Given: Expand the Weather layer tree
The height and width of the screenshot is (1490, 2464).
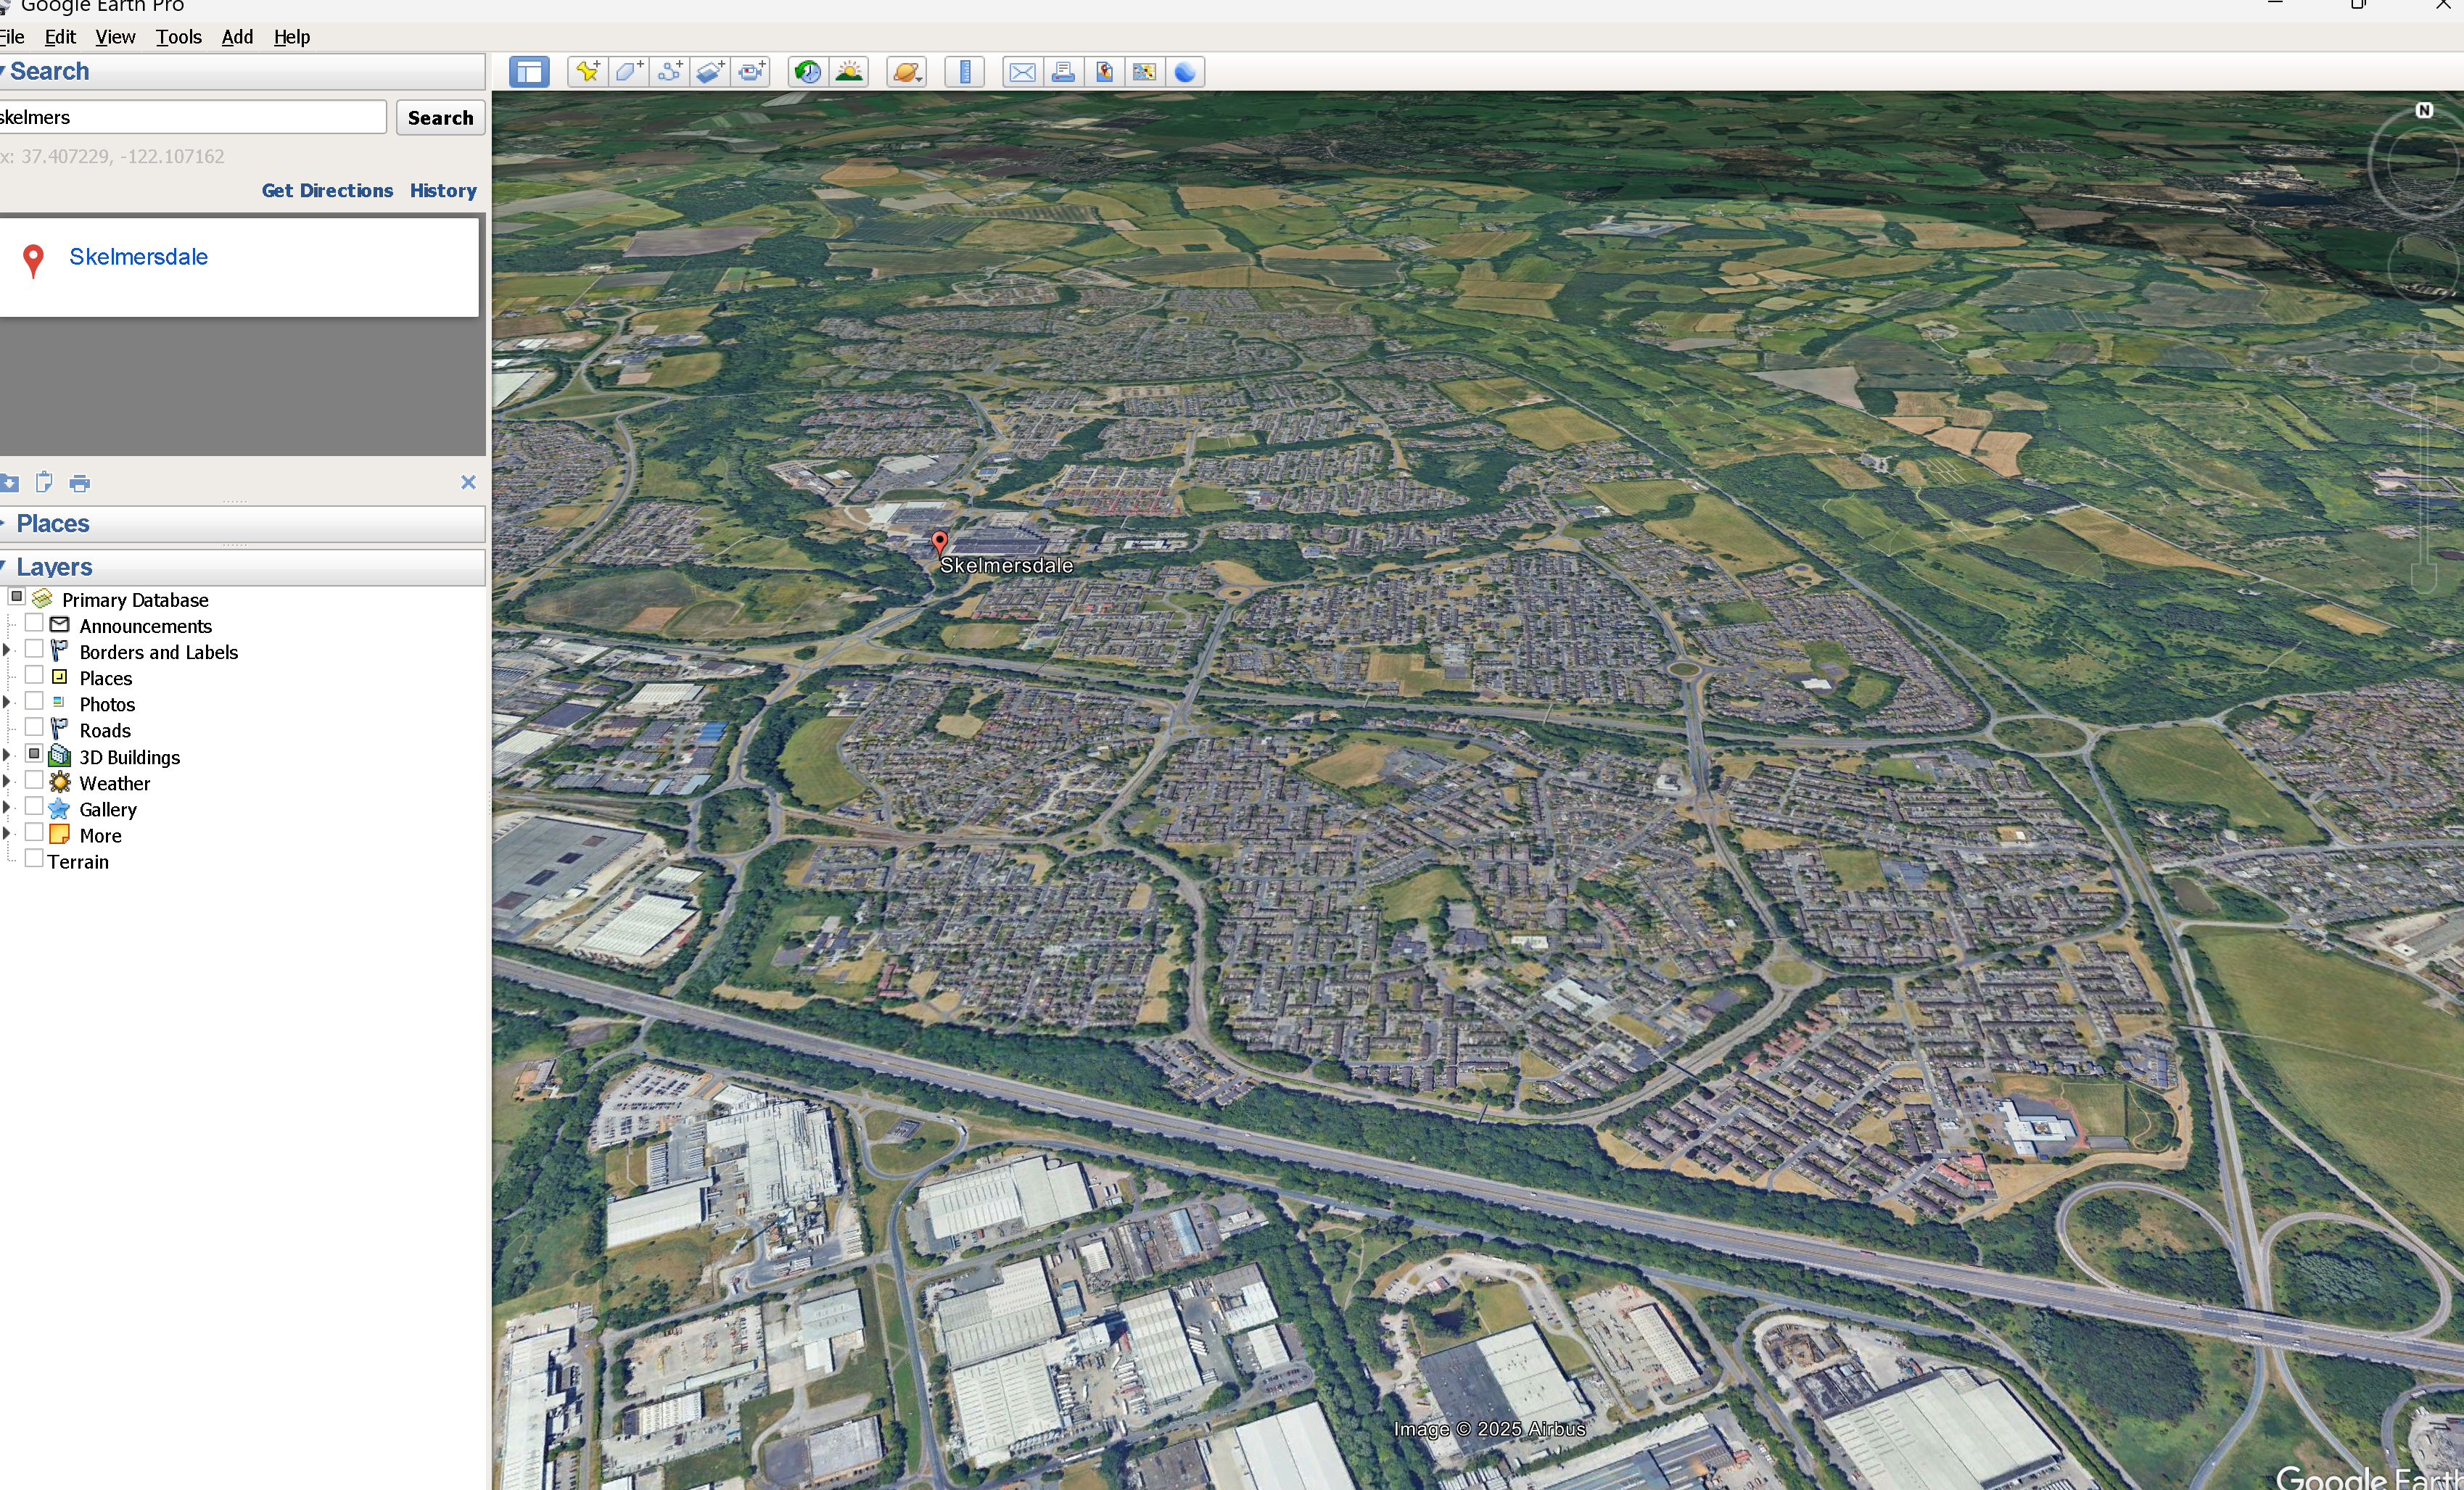Looking at the screenshot, I should (7, 782).
